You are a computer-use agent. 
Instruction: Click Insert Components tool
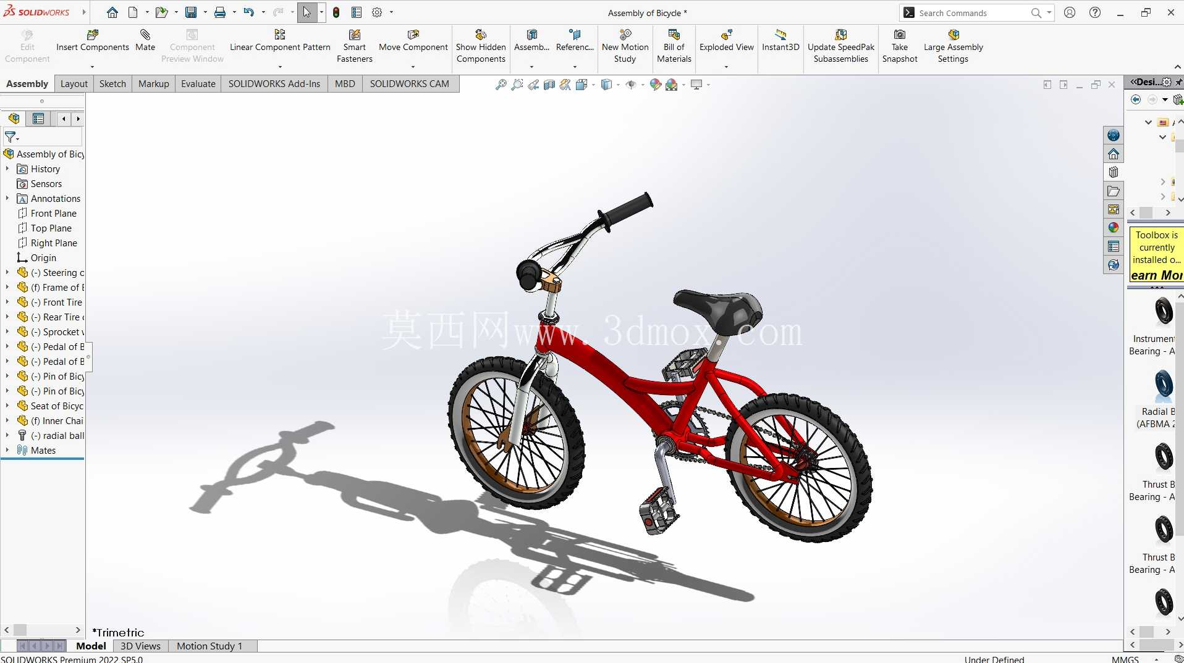[x=93, y=41]
